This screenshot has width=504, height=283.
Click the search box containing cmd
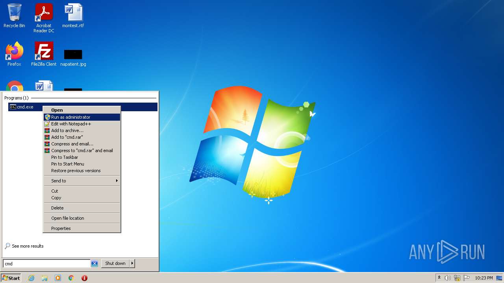[46, 264]
